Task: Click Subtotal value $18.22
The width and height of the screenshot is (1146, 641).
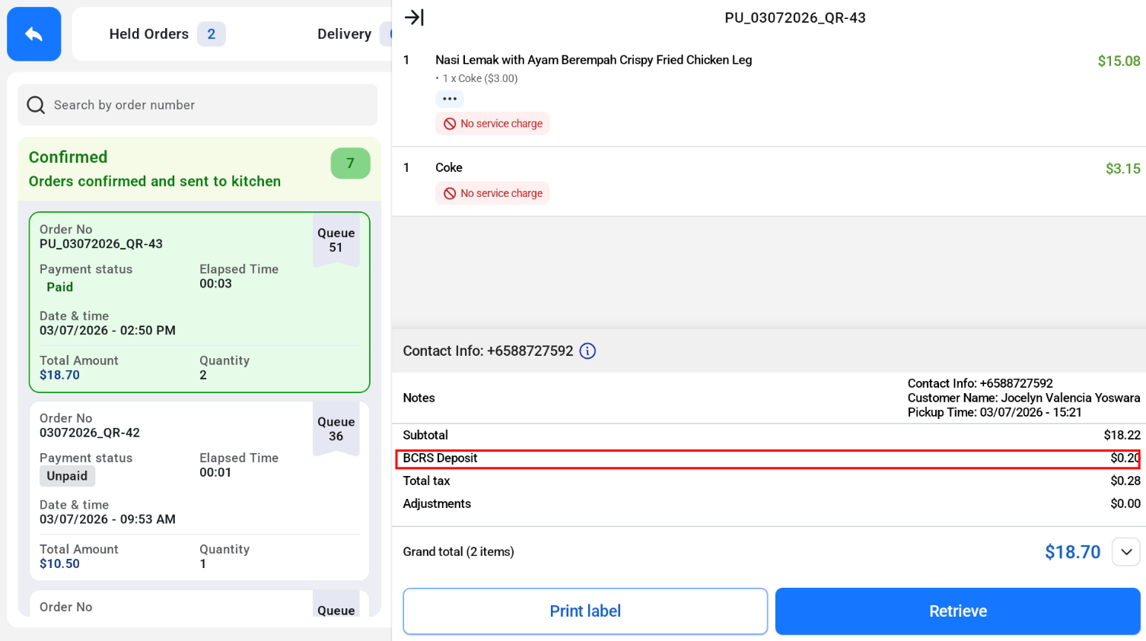Action: click(1122, 436)
